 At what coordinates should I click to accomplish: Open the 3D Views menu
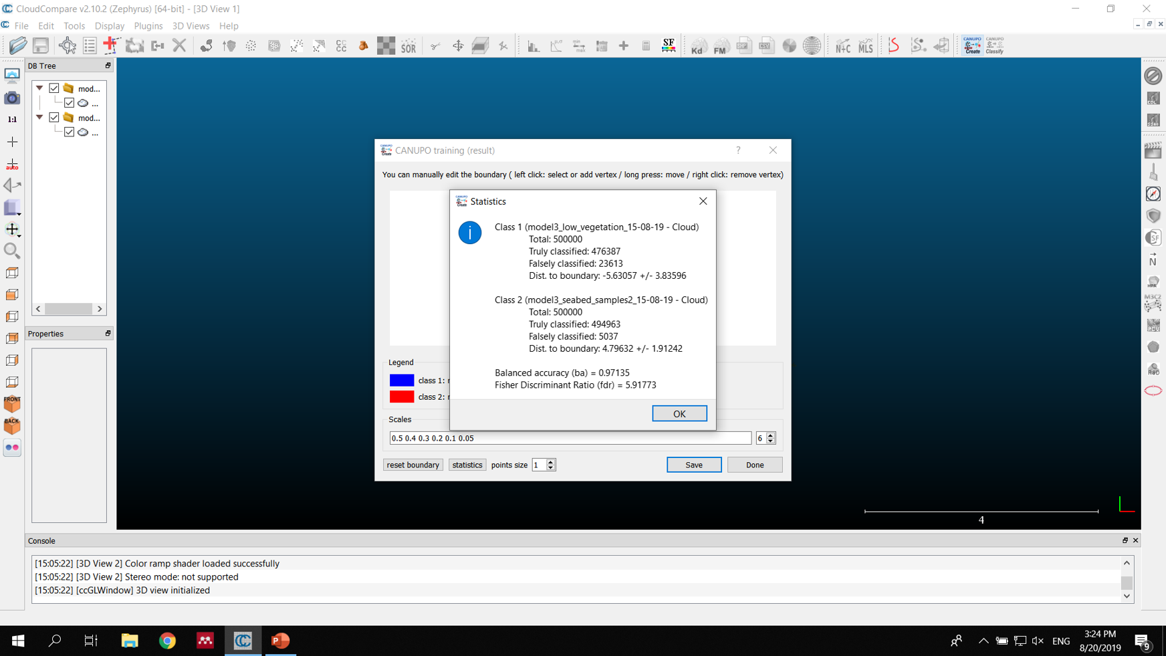tap(191, 26)
